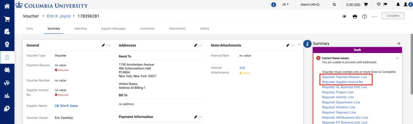413x124 pixels.
Task: Open the All search scope dropdown
Action: (285, 4)
